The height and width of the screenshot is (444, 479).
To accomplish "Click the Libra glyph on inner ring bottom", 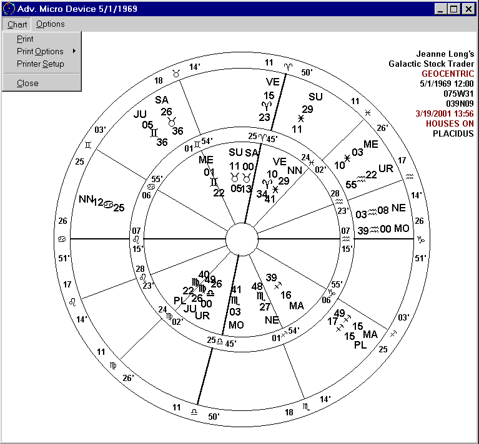I will click(220, 342).
